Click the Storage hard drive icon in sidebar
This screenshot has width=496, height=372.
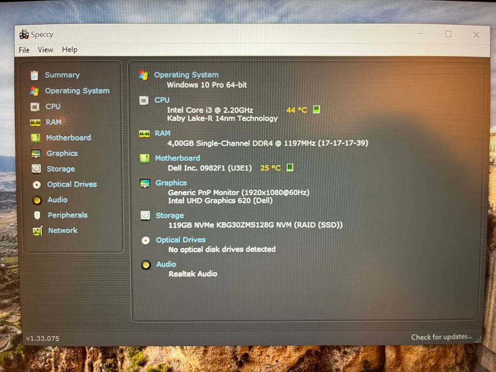coord(36,169)
